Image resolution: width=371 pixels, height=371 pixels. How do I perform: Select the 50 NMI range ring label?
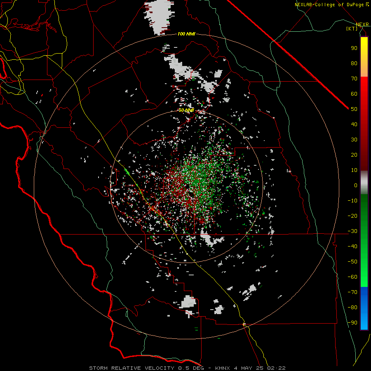[186, 110]
